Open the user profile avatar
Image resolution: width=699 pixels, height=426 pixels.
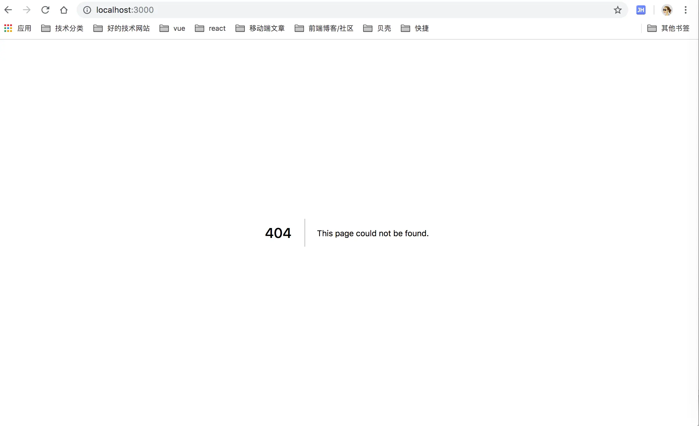(x=667, y=10)
